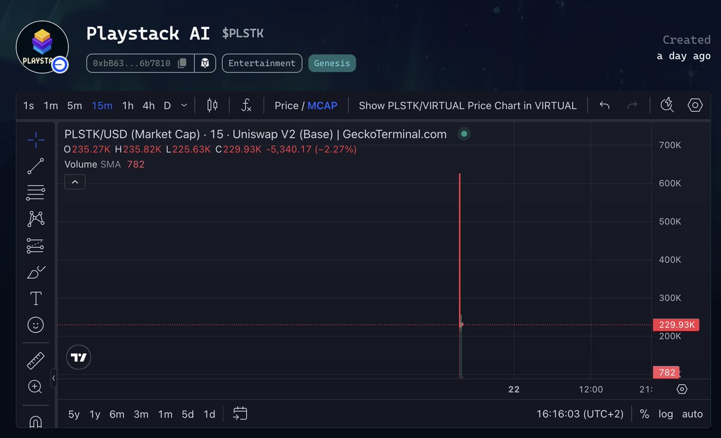Click the $PLSTK ticker text

click(243, 34)
